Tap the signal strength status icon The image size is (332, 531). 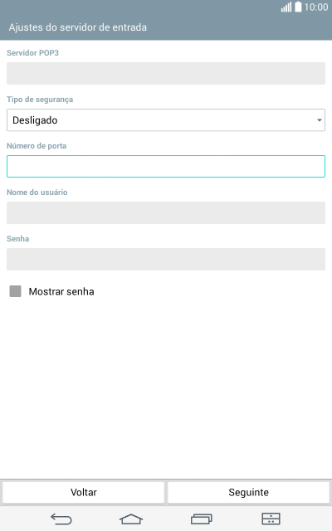point(286,7)
